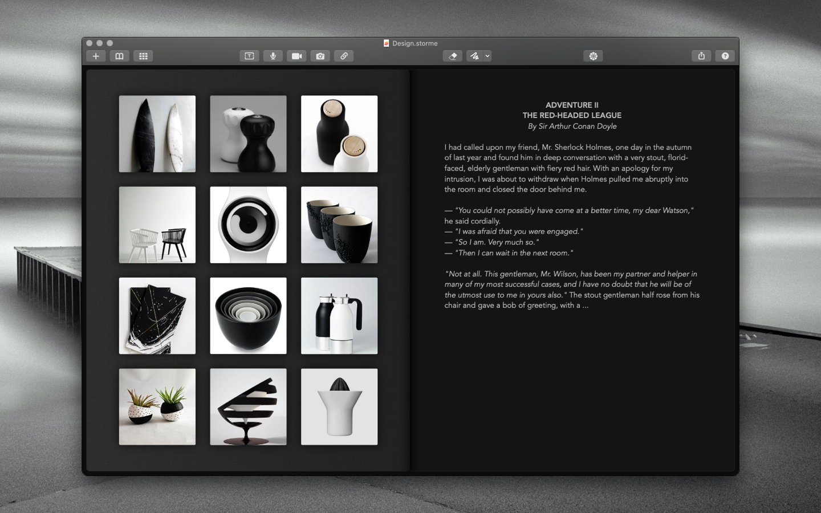Add a new page with the plus icon
This screenshot has width=821, height=513.
[96, 56]
